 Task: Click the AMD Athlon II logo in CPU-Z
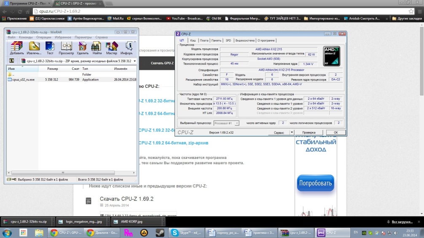tap(332, 56)
